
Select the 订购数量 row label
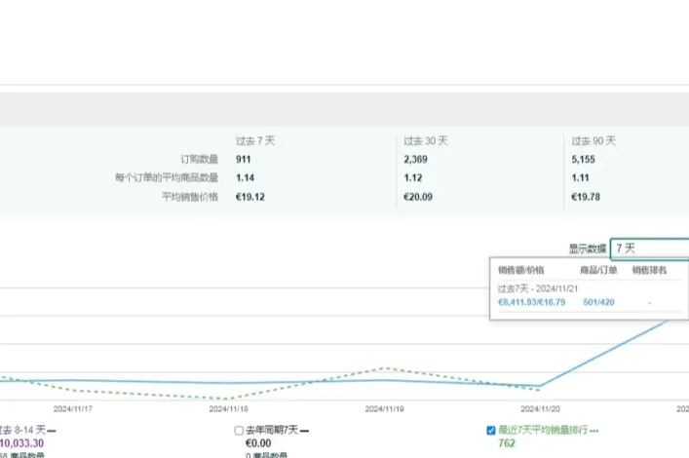coord(200,159)
